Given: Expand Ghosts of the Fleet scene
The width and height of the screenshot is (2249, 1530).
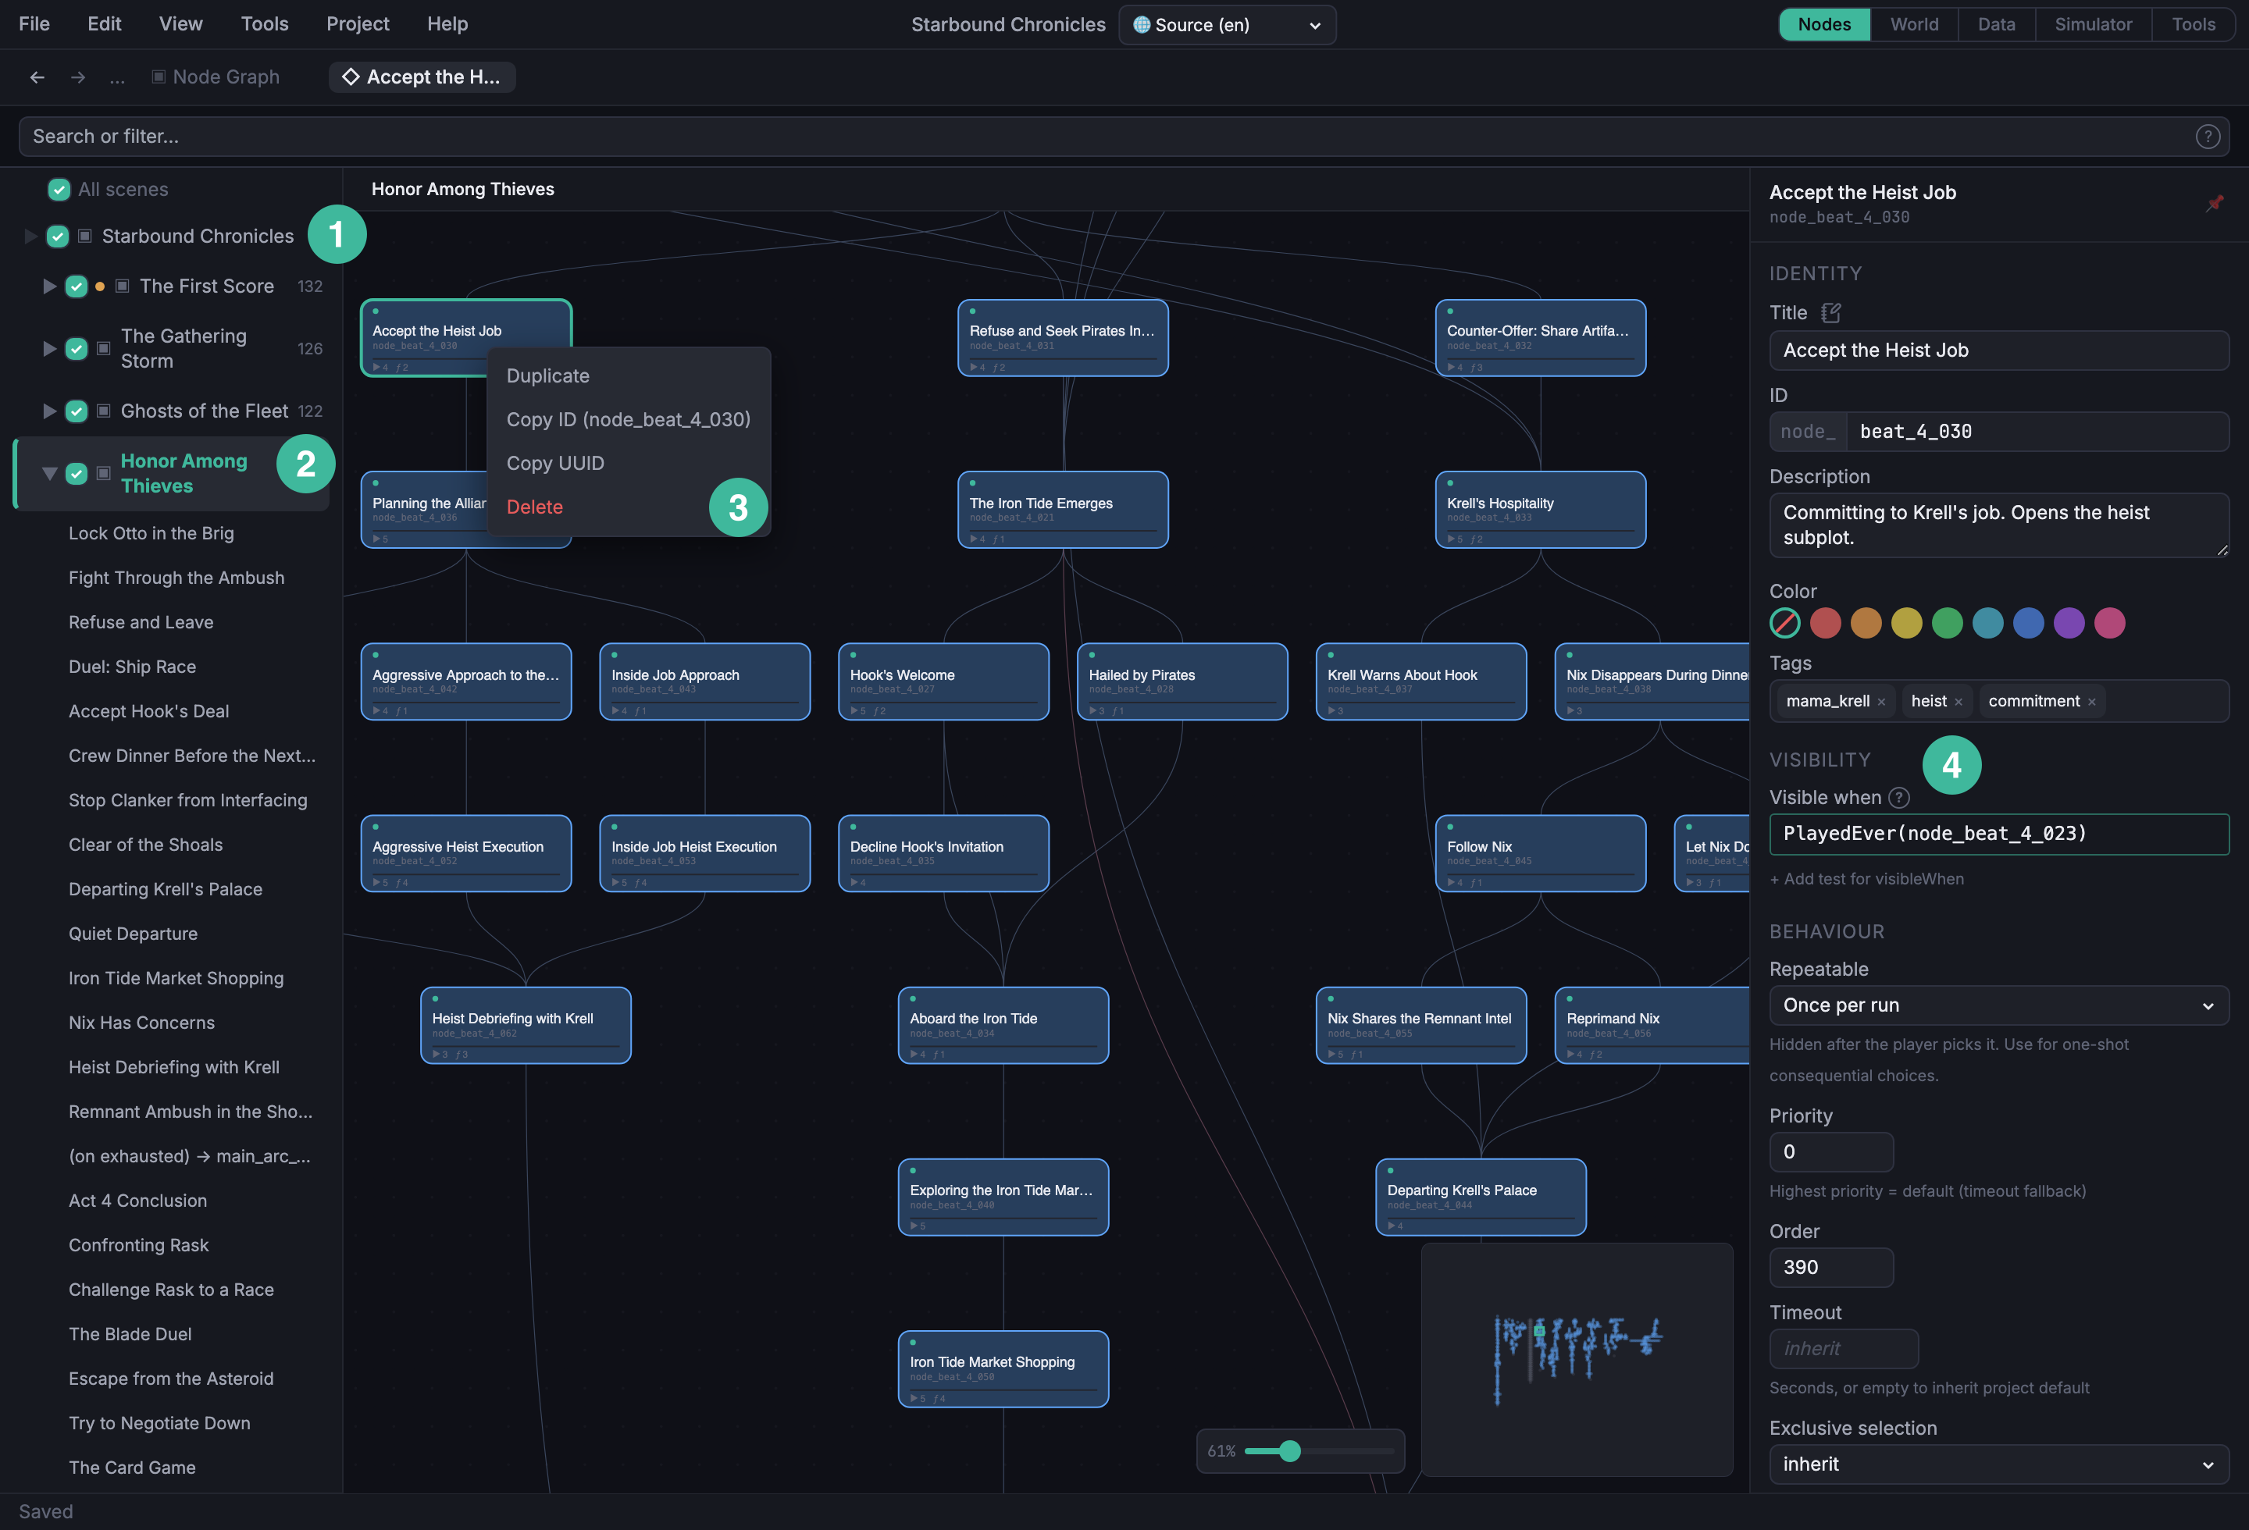Looking at the screenshot, I should [x=49, y=411].
